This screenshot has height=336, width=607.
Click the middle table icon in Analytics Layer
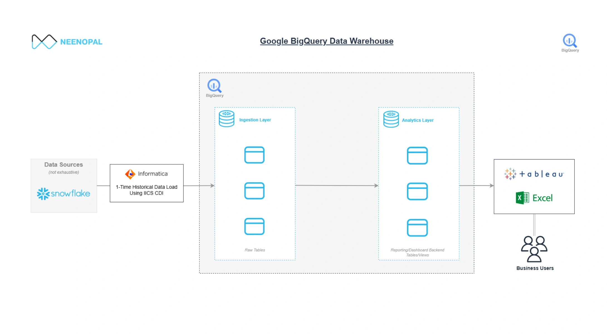tap(417, 192)
